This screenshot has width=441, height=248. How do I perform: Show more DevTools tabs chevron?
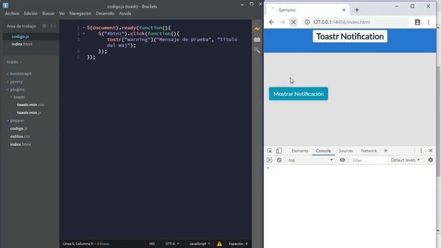pyautogui.click(x=386, y=151)
